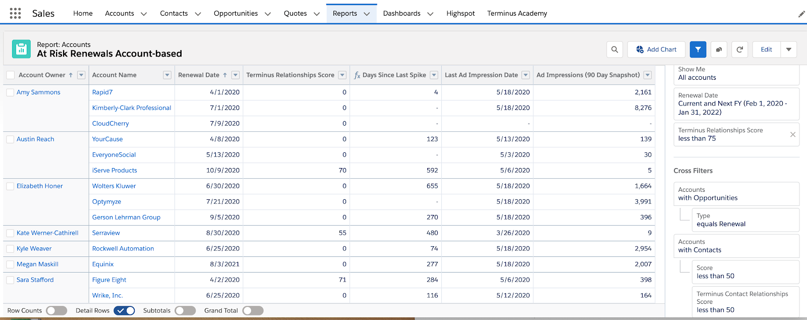Search the report table with magnifier icon
The width and height of the screenshot is (807, 320).
point(614,49)
